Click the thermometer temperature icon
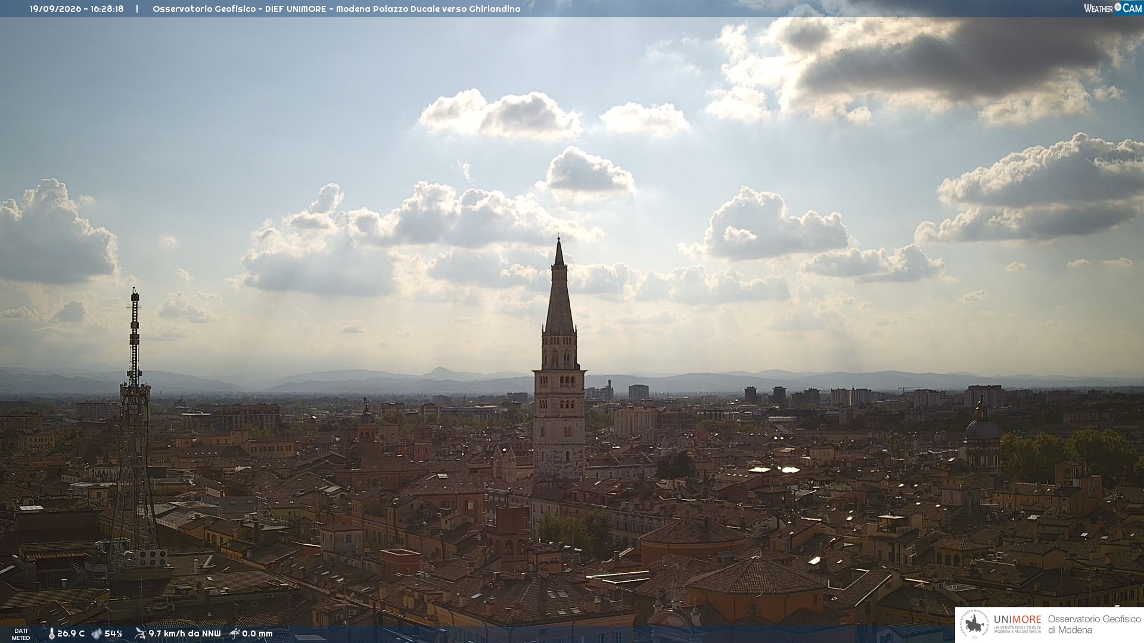The image size is (1144, 643). [51, 633]
